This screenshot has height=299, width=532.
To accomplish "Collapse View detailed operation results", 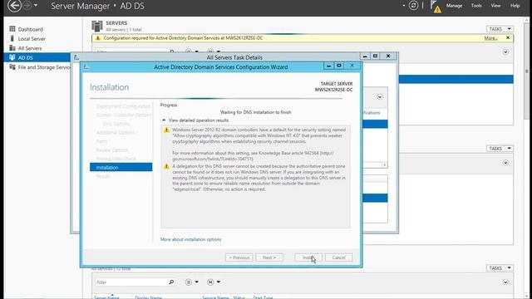I will [x=195, y=120].
